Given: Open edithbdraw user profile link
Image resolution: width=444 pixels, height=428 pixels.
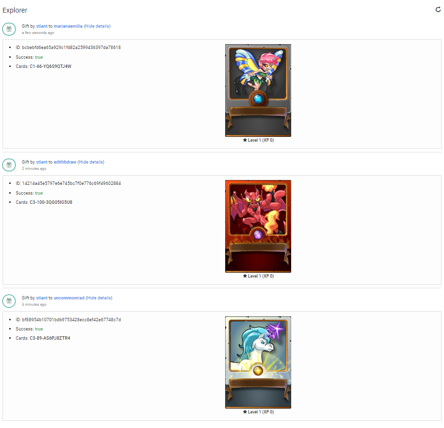Looking at the screenshot, I should 65,162.
